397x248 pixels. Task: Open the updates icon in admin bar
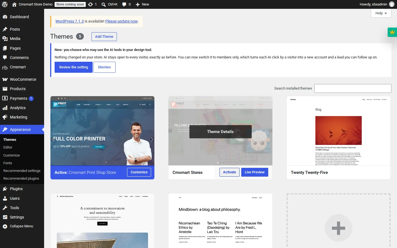[x=90, y=4]
